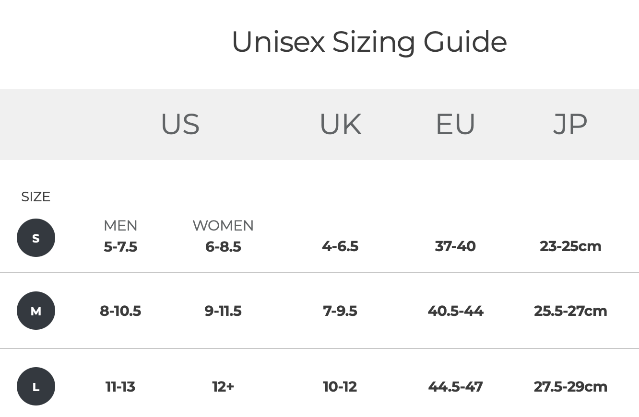Click the WOMEN sub-header label
The image size is (639, 417).
coord(223,225)
